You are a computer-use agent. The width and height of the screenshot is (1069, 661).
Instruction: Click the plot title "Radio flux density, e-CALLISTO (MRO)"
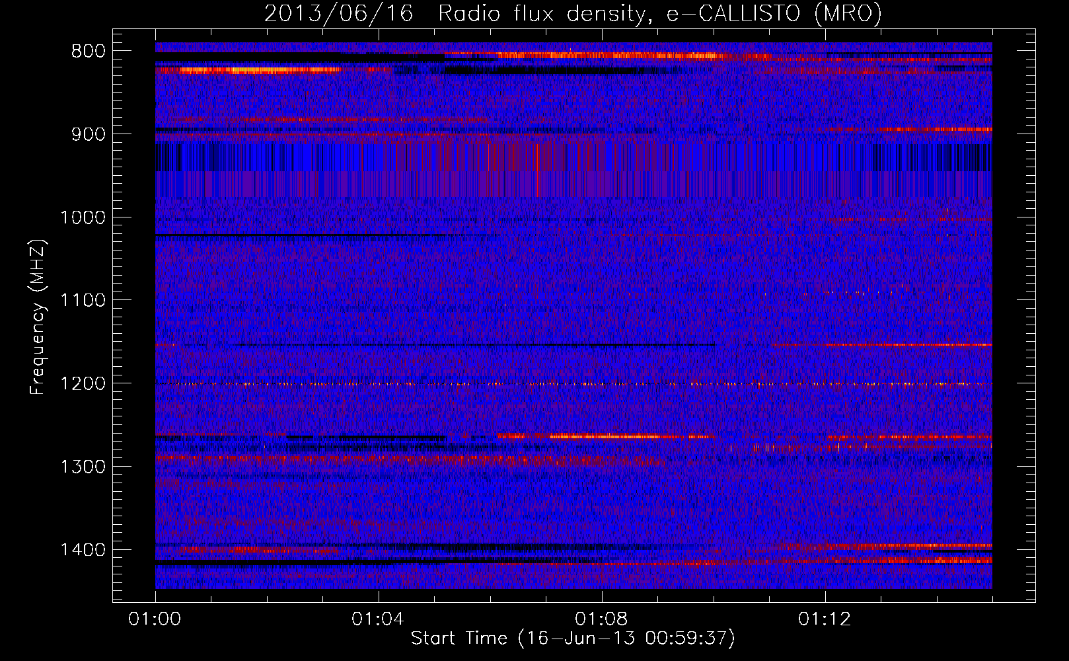click(660, 13)
